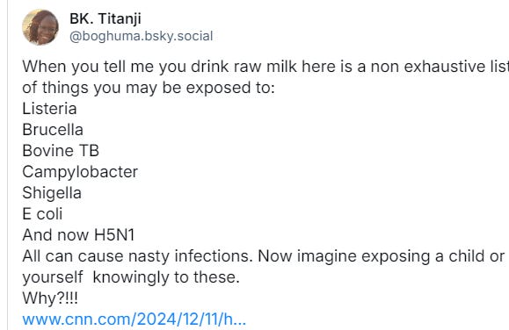Click the word knowingly
This screenshot has width=509, height=330.
coord(131,277)
